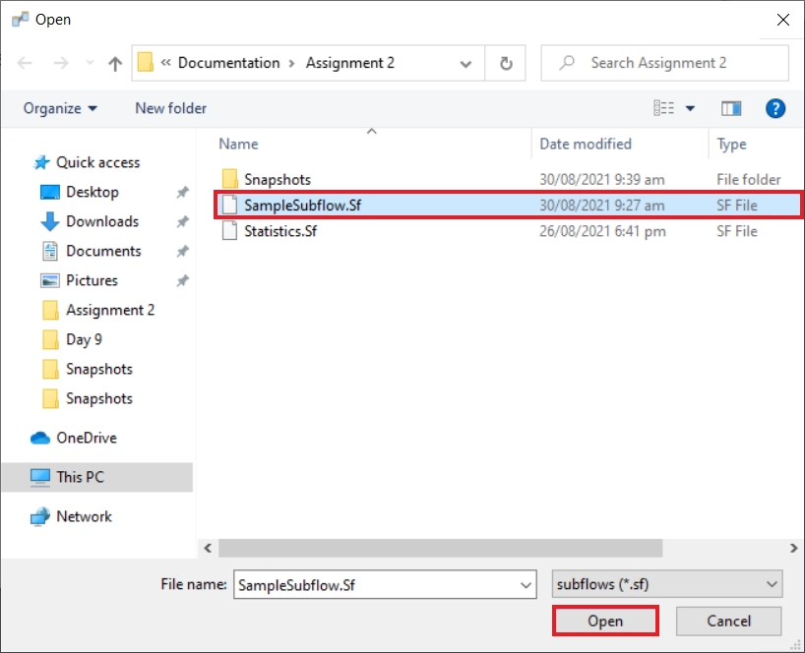Select This PC in navigation pane
Viewport: 805px width, 653px height.
click(80, 477)
